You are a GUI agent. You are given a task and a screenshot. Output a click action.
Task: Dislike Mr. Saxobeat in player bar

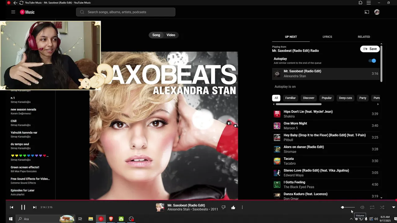(224, 207)
